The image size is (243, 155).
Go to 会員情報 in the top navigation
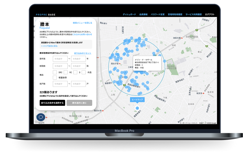[143, 14]
